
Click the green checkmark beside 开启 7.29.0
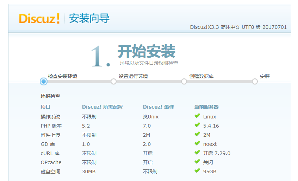(x=197, y=152)
